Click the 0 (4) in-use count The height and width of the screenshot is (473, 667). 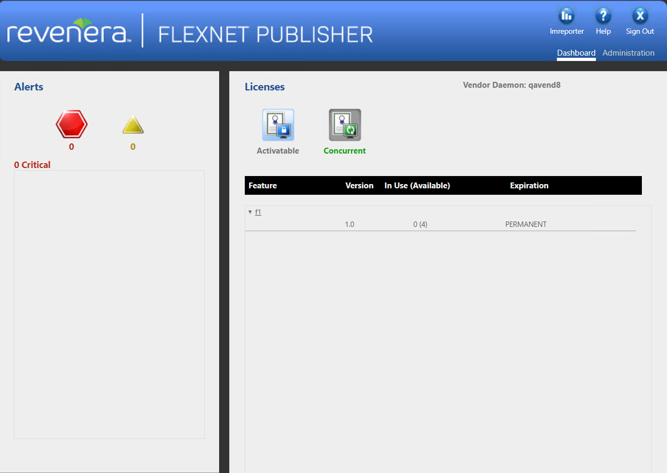pos(420,224)
